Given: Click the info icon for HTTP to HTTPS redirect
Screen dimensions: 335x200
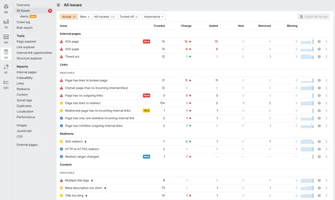Looking at the screenshot, I should [62, 149].
